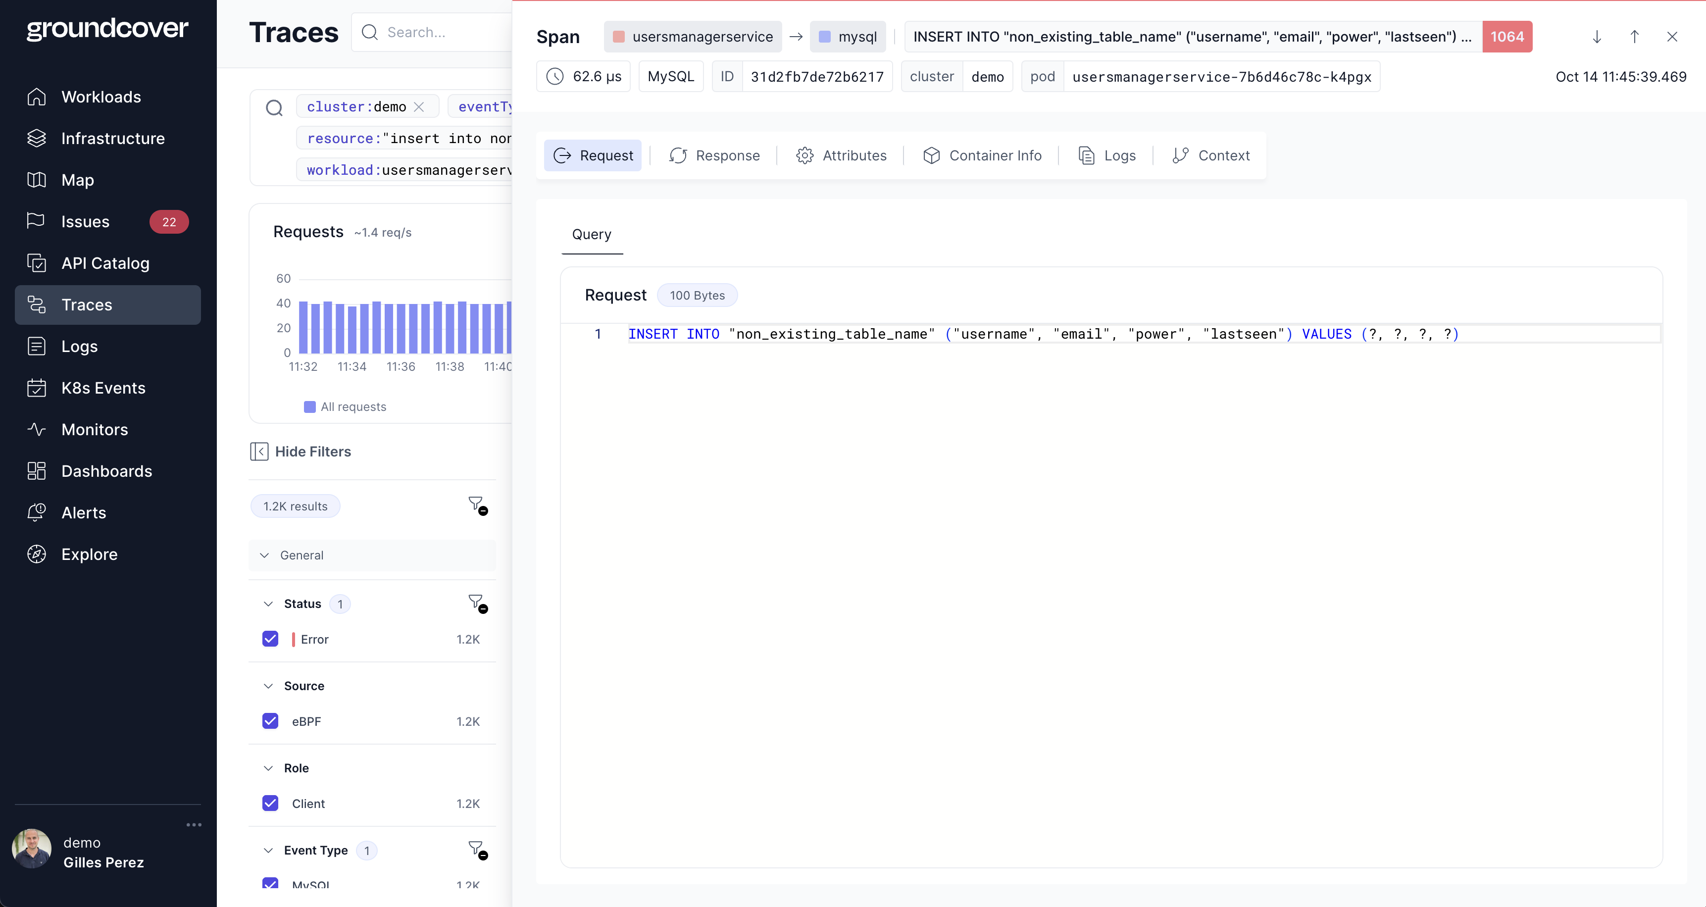Go to the API Catalog page

(104, 263)
